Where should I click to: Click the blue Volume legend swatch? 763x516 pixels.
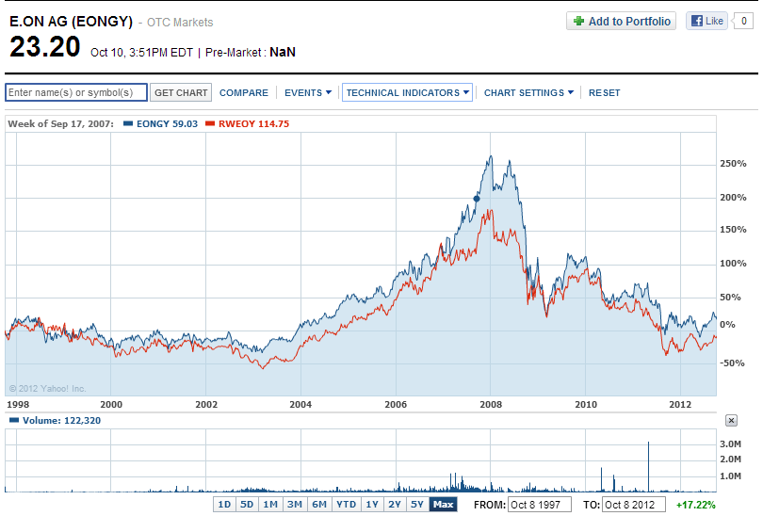14,420
